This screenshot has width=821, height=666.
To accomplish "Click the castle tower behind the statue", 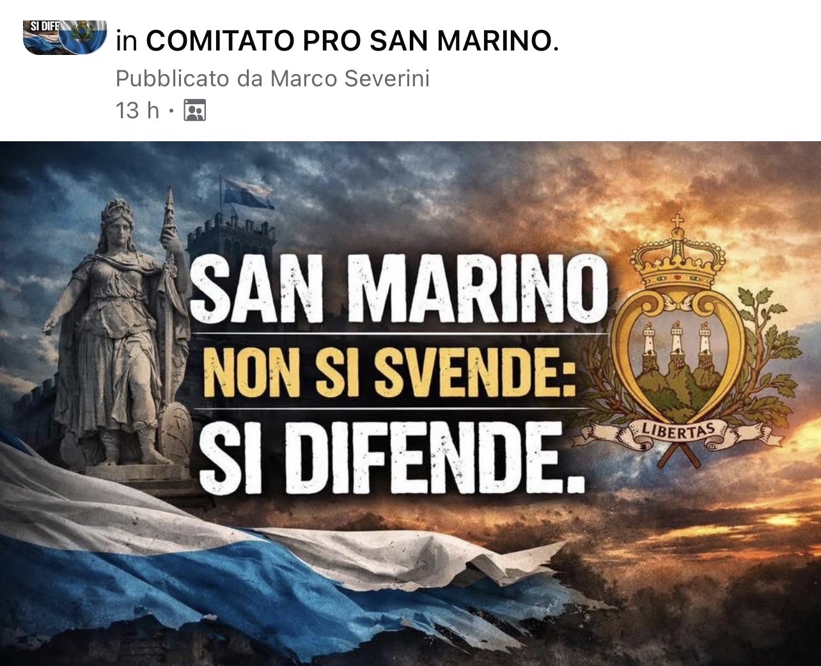I will [231, 245].
